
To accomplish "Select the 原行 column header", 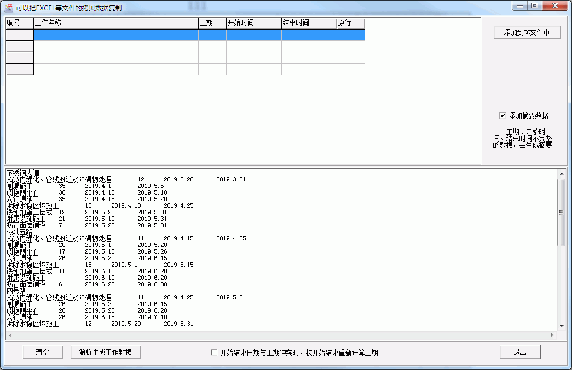I will pyautogui.click(x=351, y=23).
